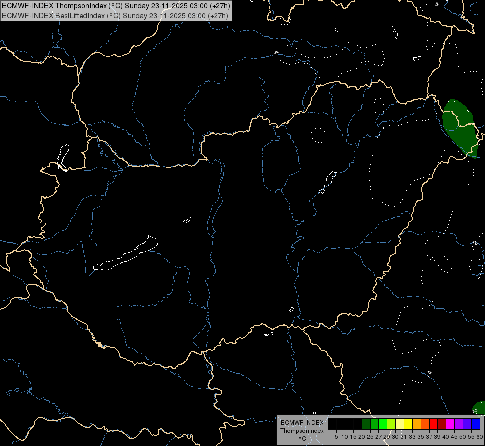The width and height of the screenshot is (485, 446).
Task: Click the legend tick value 60
Action: coord(480,437)
